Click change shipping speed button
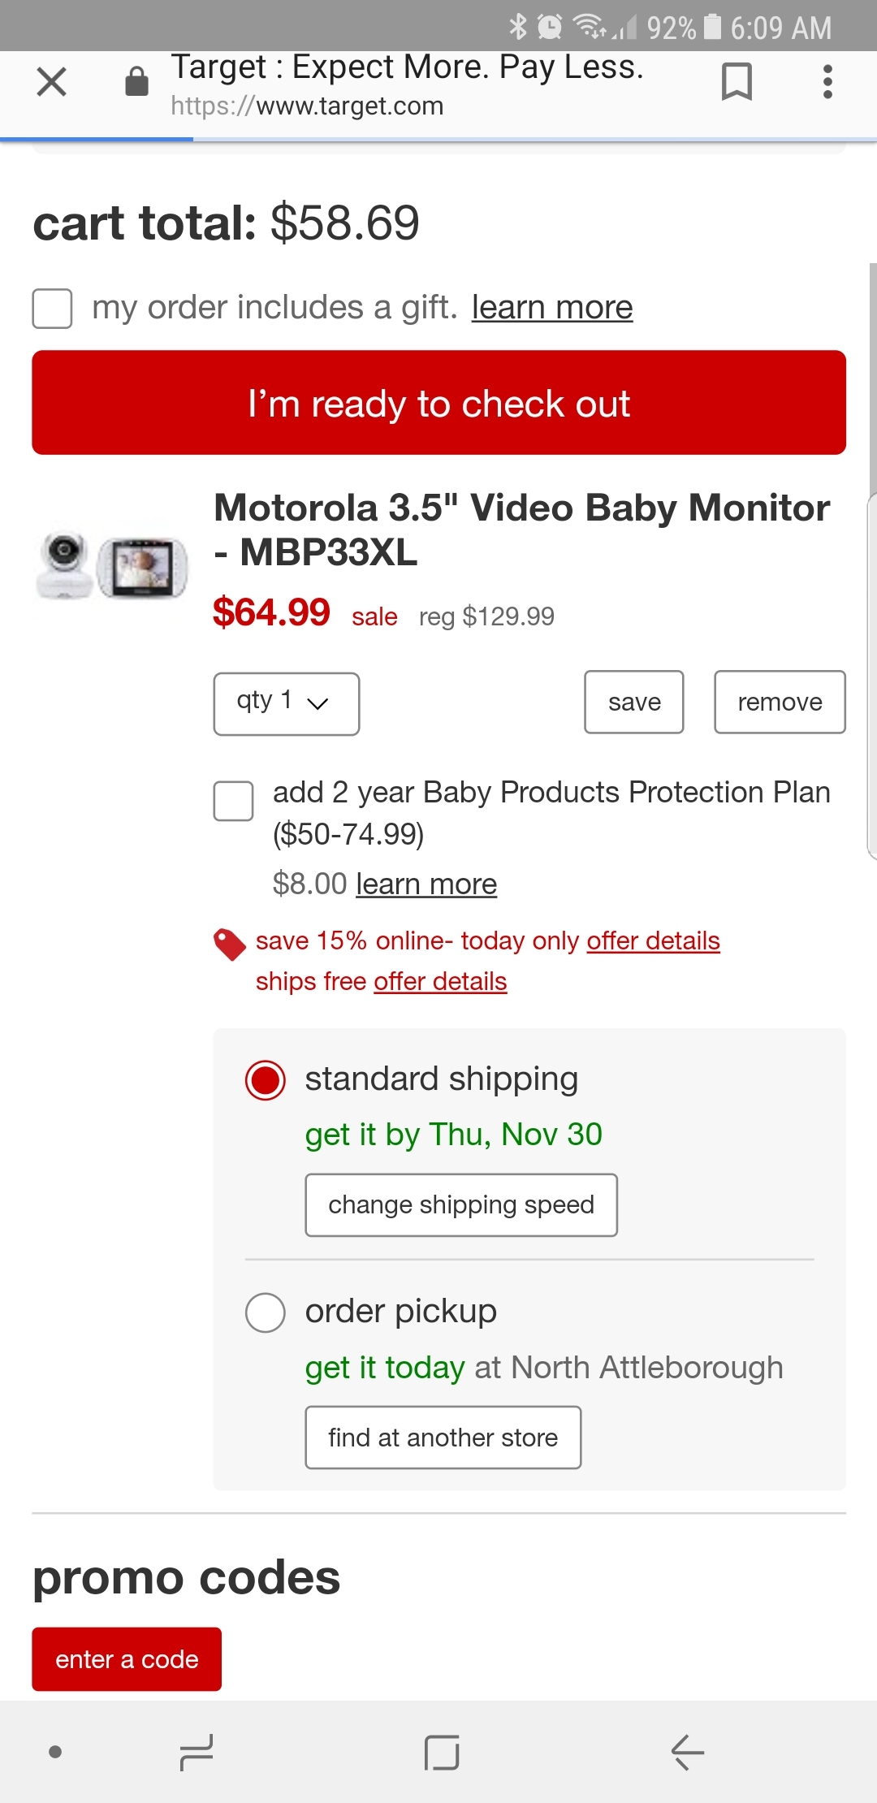 (461, 1204)
